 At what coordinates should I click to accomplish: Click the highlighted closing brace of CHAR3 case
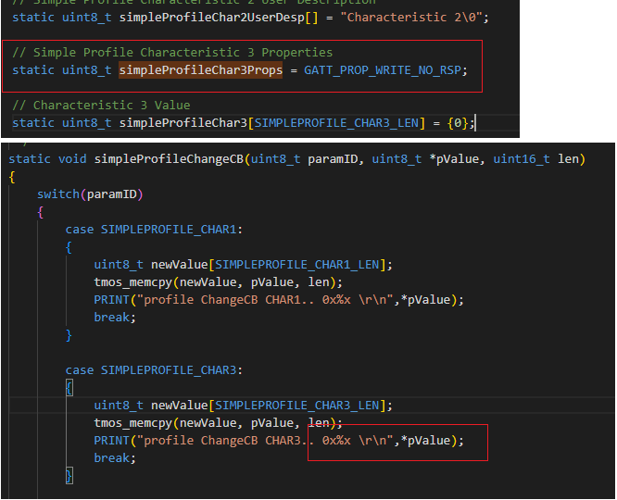(69, 476)
